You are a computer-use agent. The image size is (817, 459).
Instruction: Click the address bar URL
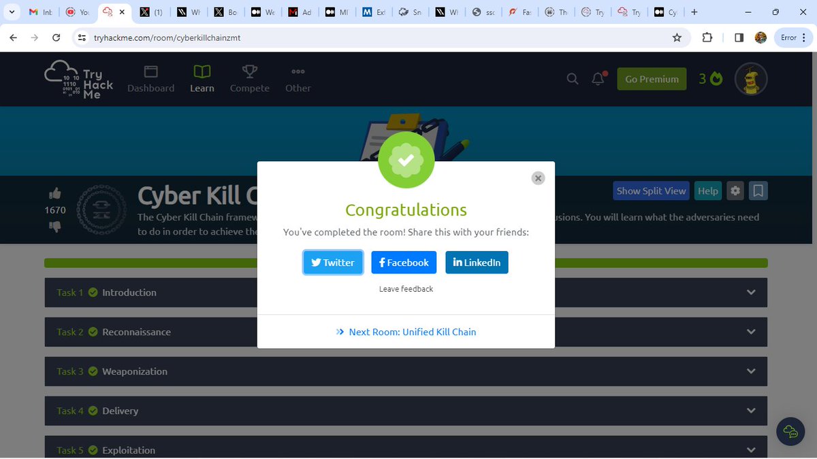pyautogui.click(x=167, y=38)
